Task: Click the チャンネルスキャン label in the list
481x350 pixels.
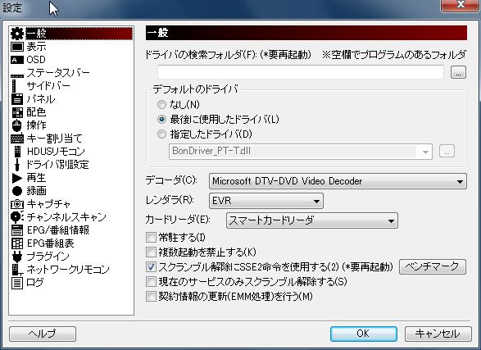Action: tap(66, 217)
